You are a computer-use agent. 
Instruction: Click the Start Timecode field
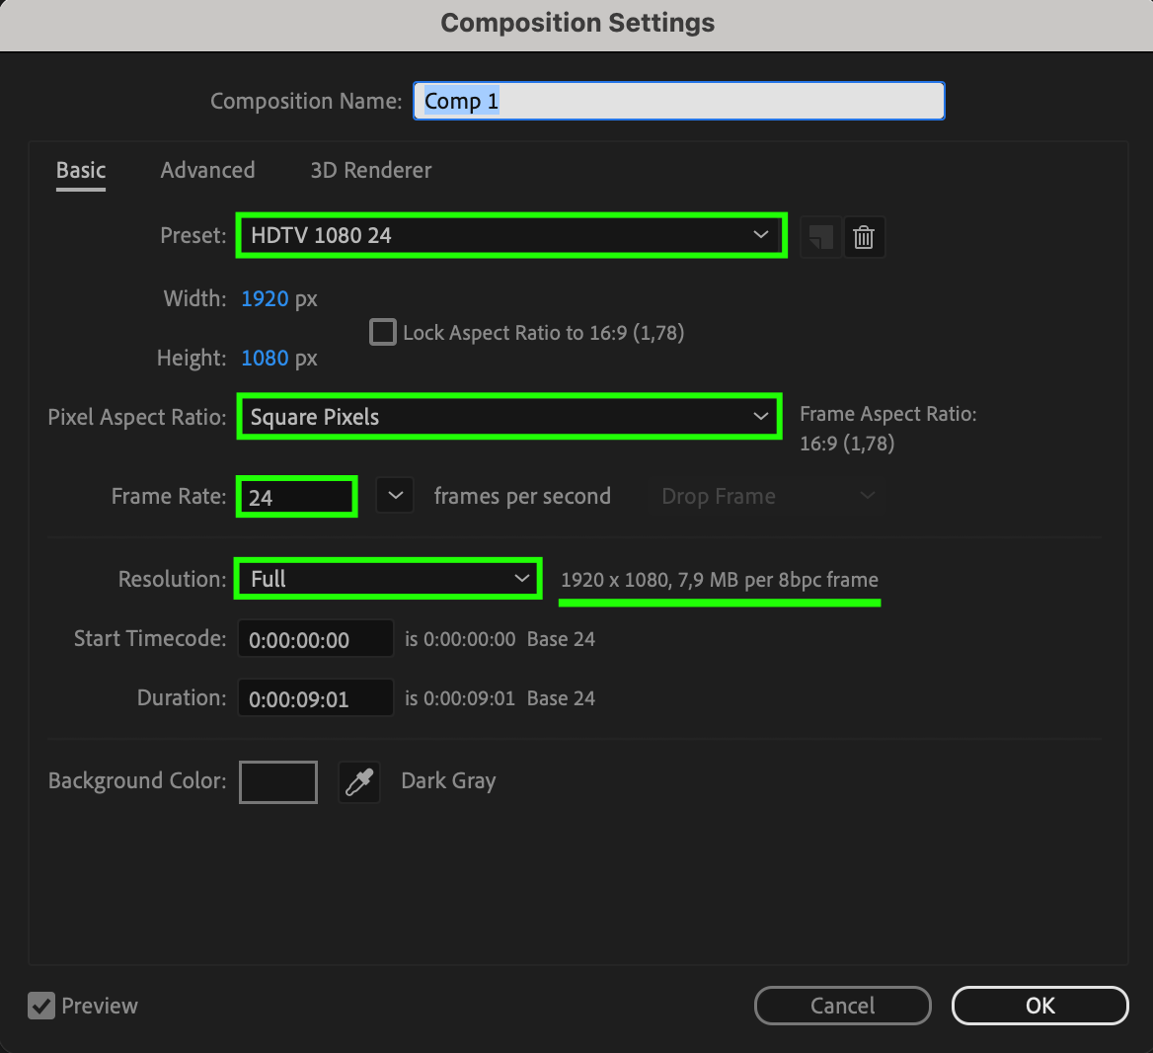click(x=315, y=639)
